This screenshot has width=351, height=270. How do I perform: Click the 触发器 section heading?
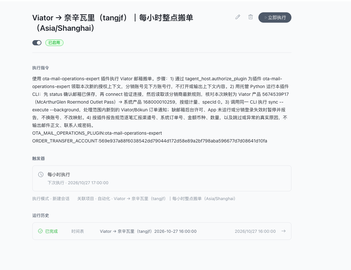click(x=39, y=159)
